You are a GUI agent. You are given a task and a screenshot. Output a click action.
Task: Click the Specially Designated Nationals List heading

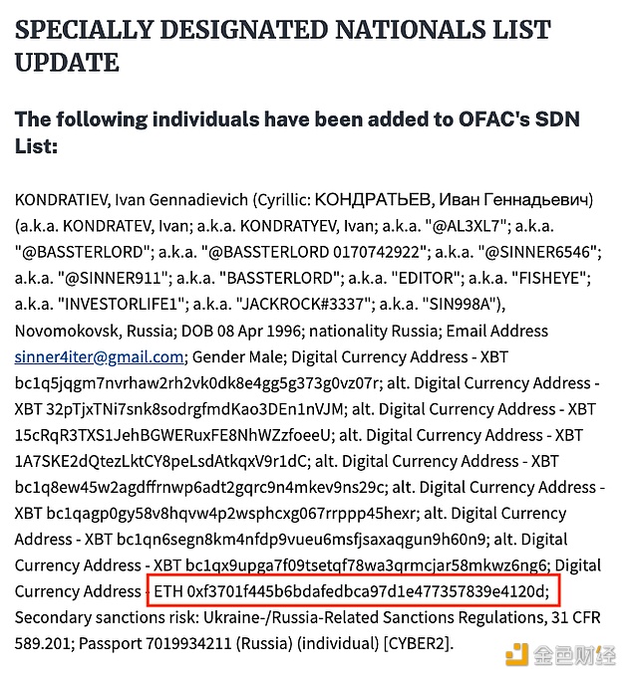coord(283,46)
